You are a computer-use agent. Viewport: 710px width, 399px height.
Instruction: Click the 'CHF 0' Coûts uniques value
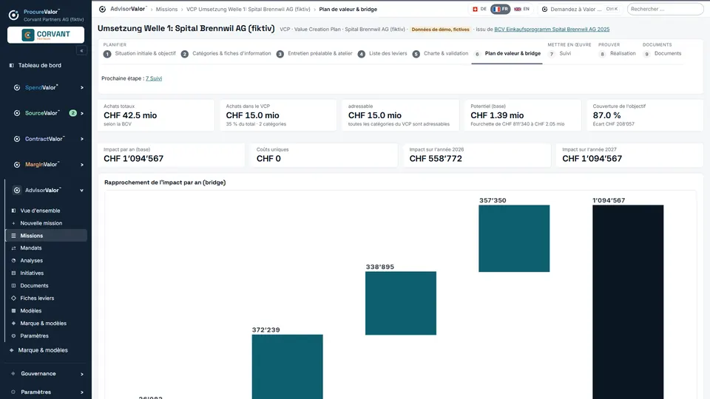click(x=268, y=158)
